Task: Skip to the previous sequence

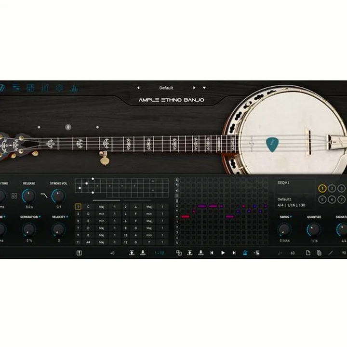Action: (x=212, y=253)
